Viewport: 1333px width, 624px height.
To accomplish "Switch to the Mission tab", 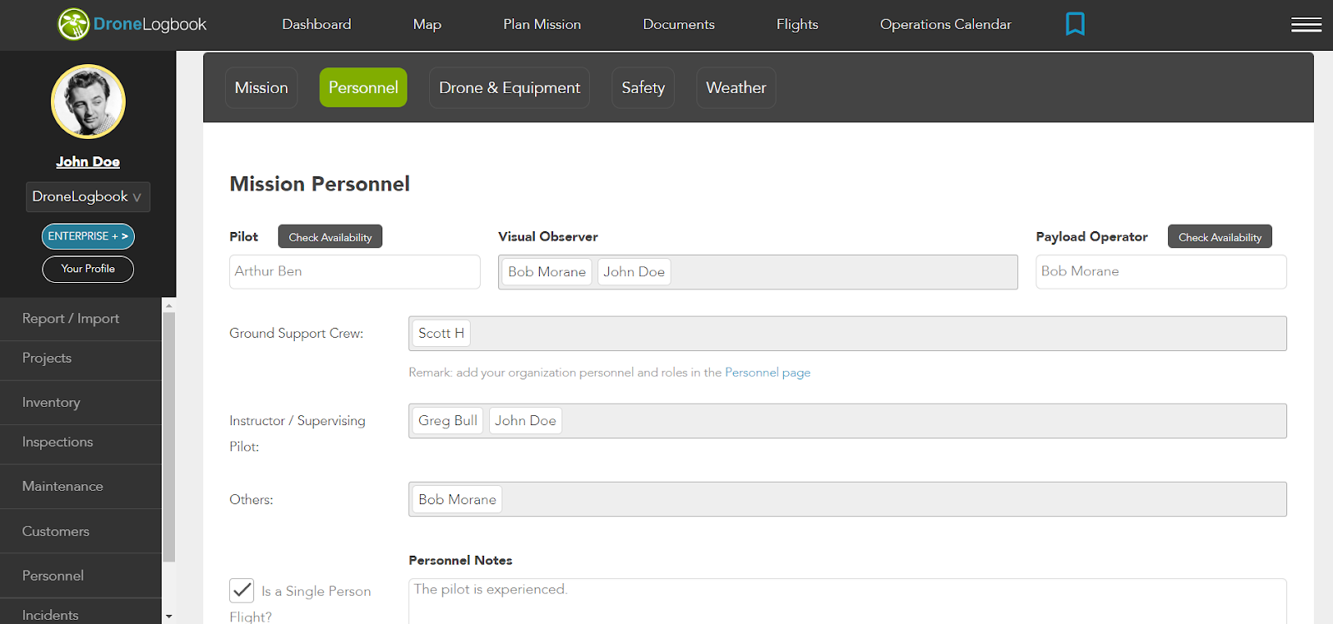I will (x=262, y=87).
